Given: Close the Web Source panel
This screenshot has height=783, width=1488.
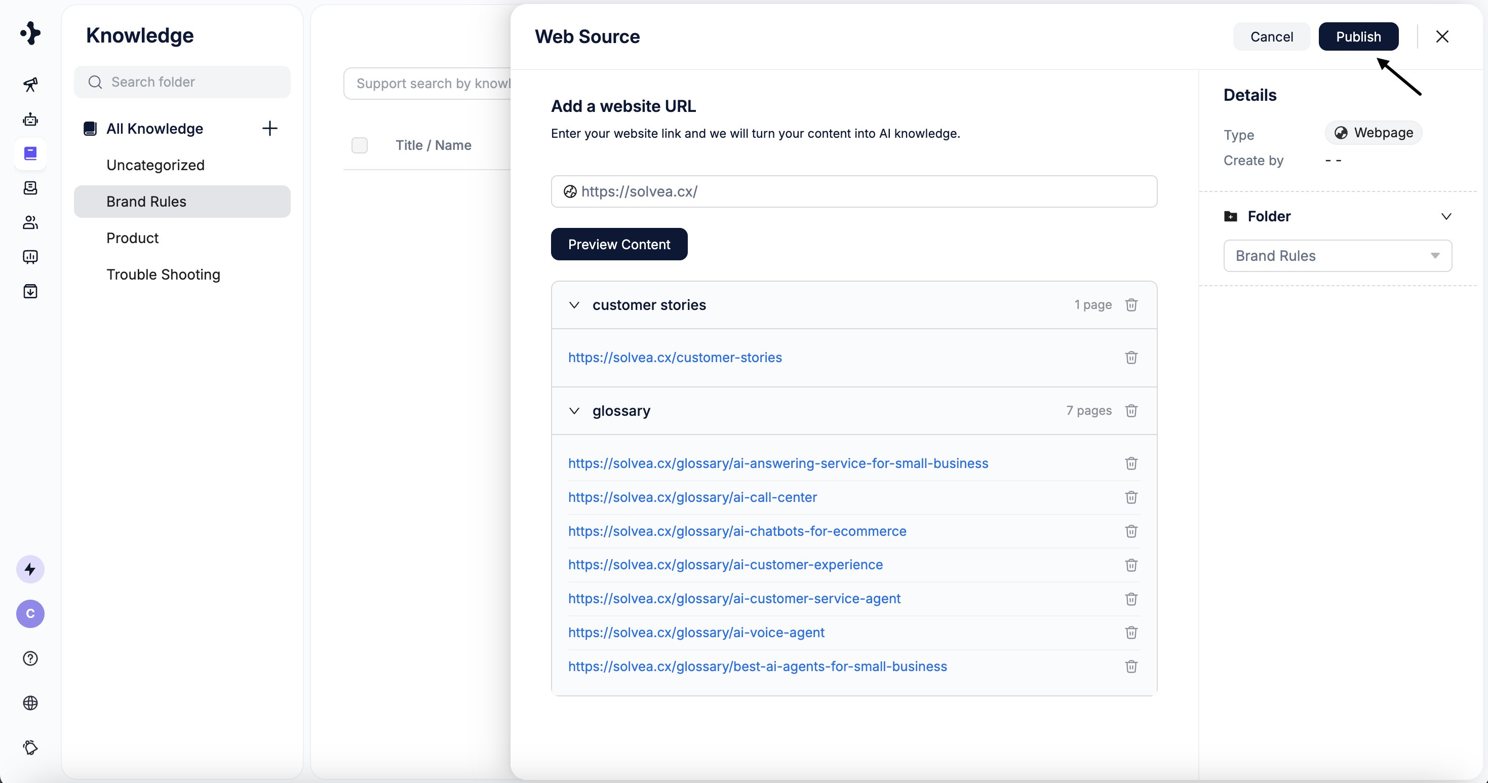Looking at the screenshot, I should click(x=1442, y=36).
